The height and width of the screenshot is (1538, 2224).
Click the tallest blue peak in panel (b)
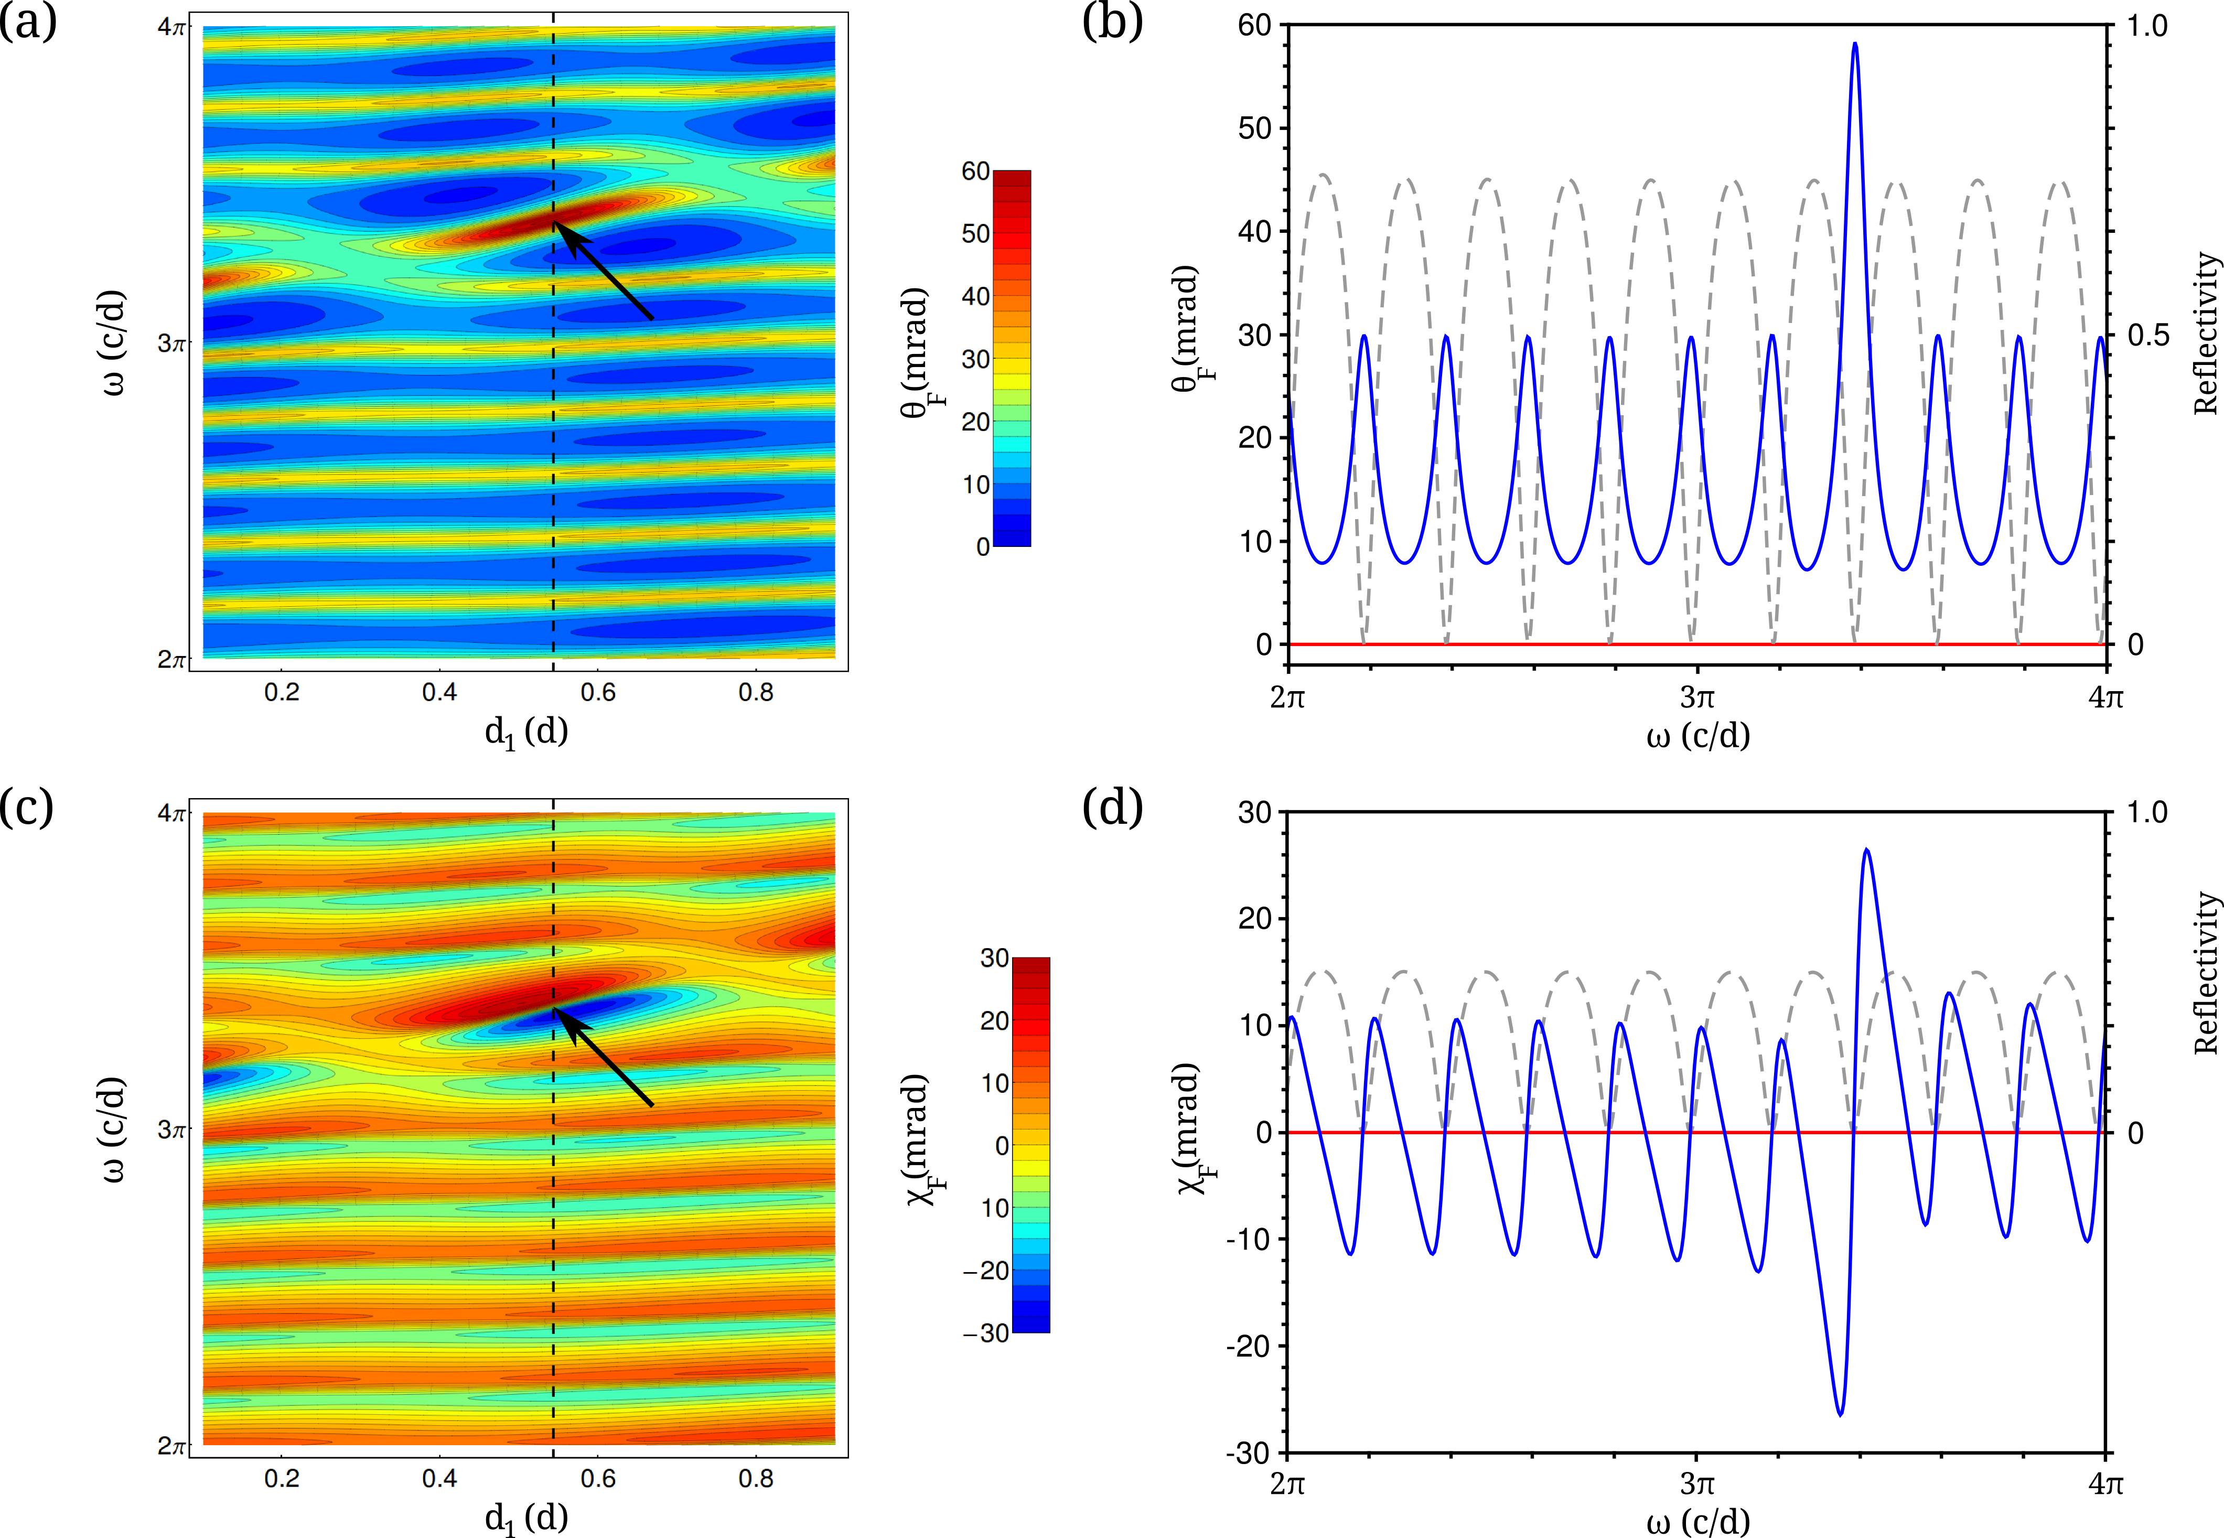point(1854,46)
